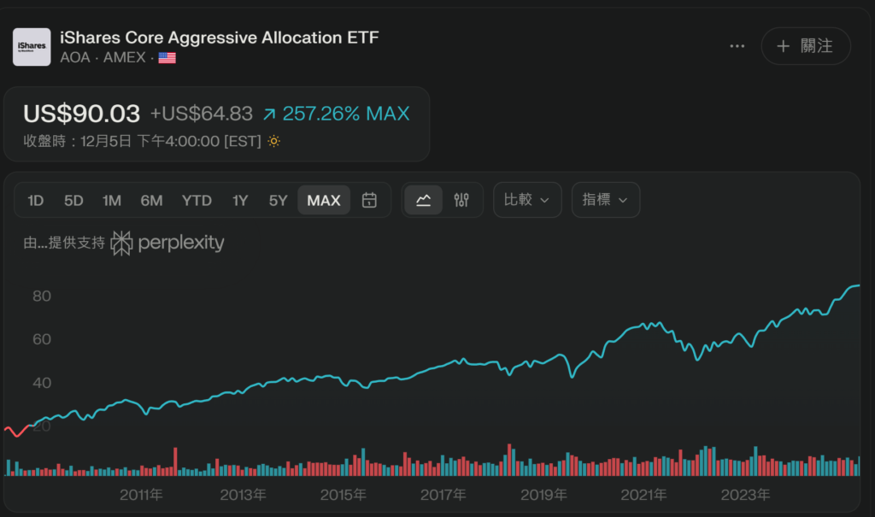The width and height of the screenshot is (875, 517).
Task: Expand the 比較 dropdown
Action: (527, 200)
